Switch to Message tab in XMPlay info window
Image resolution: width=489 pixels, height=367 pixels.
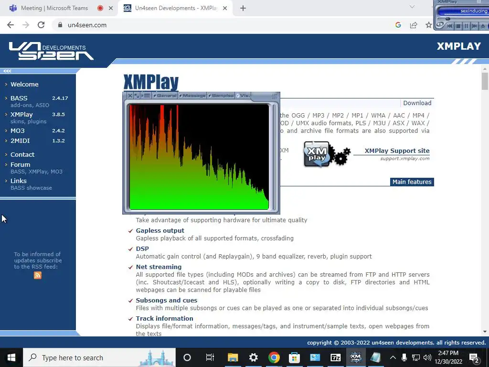192,96
